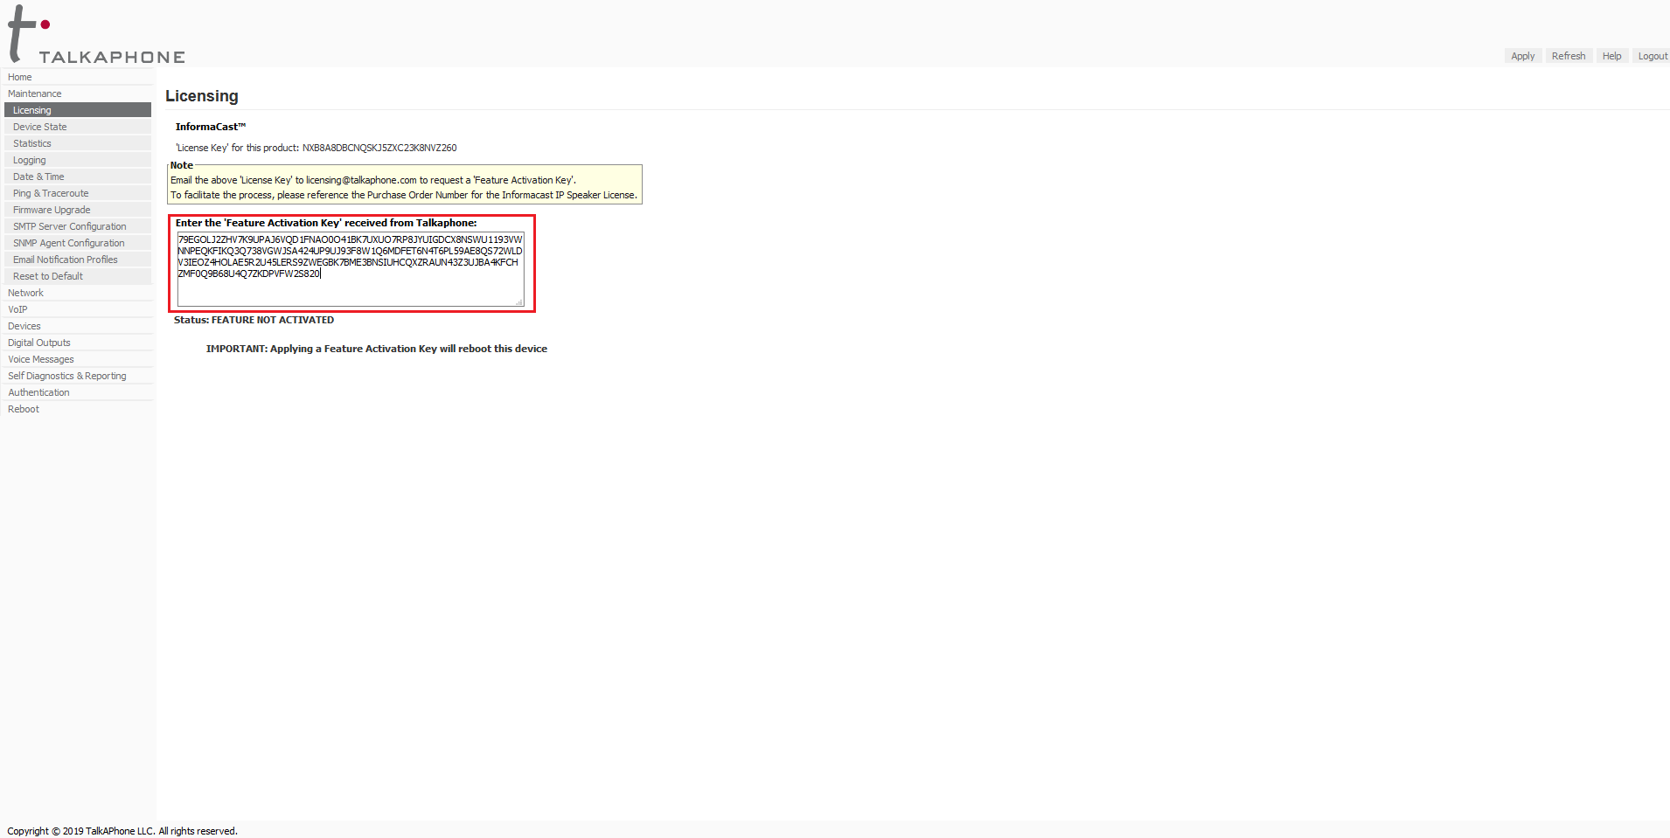Go to Firmware Upgrade page
The height and width of the screenshot is (838, 1670).
[x=78, y=210]
